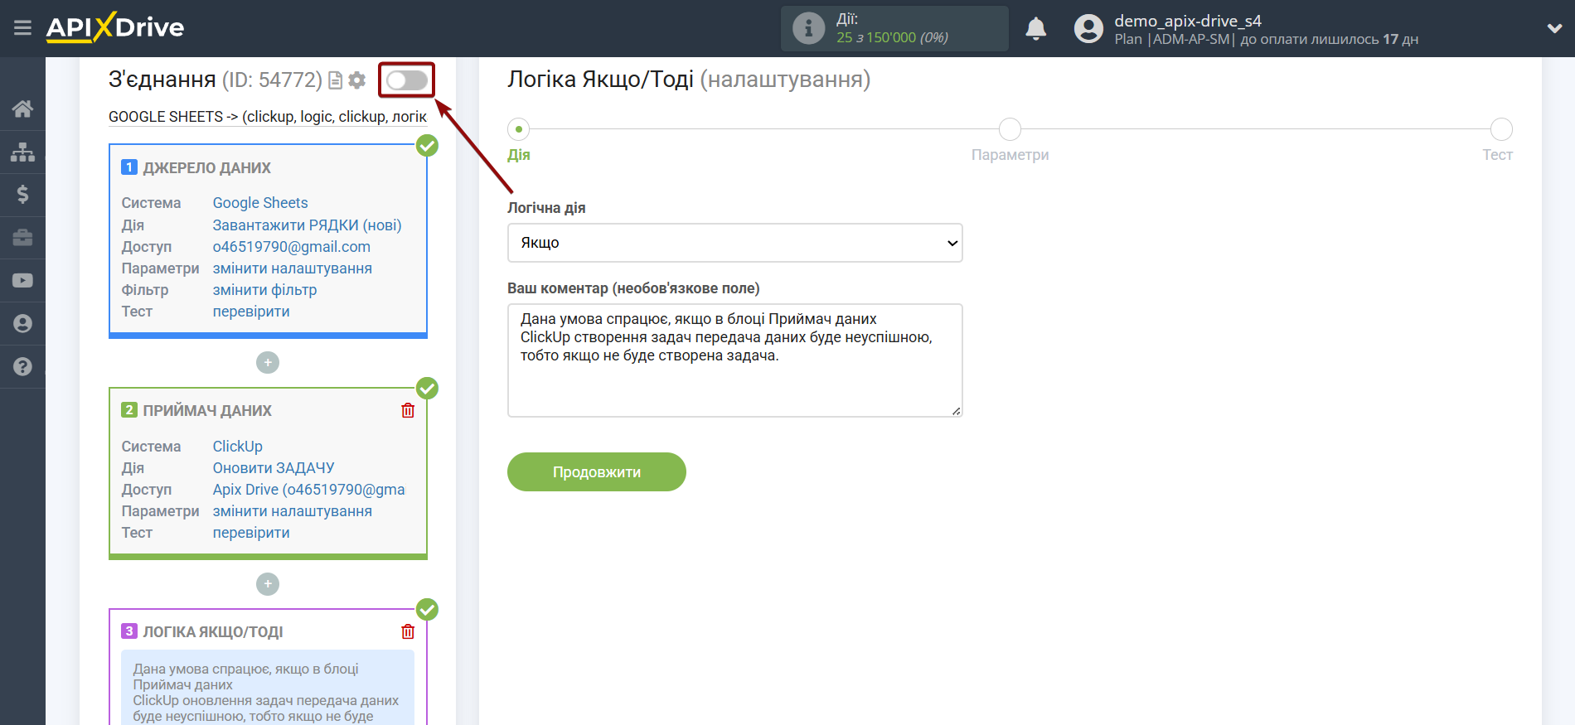This screenshot has width=1575, height=725.
Task: Open the sidebar user profile icon
Action: point(22,324)
